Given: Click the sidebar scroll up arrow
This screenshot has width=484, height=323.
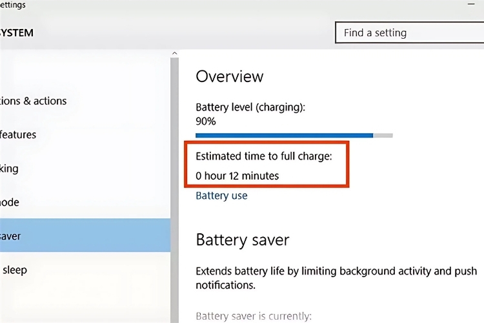Looking at the screenshot, I should pyautogui.click(x=174, y=54).
